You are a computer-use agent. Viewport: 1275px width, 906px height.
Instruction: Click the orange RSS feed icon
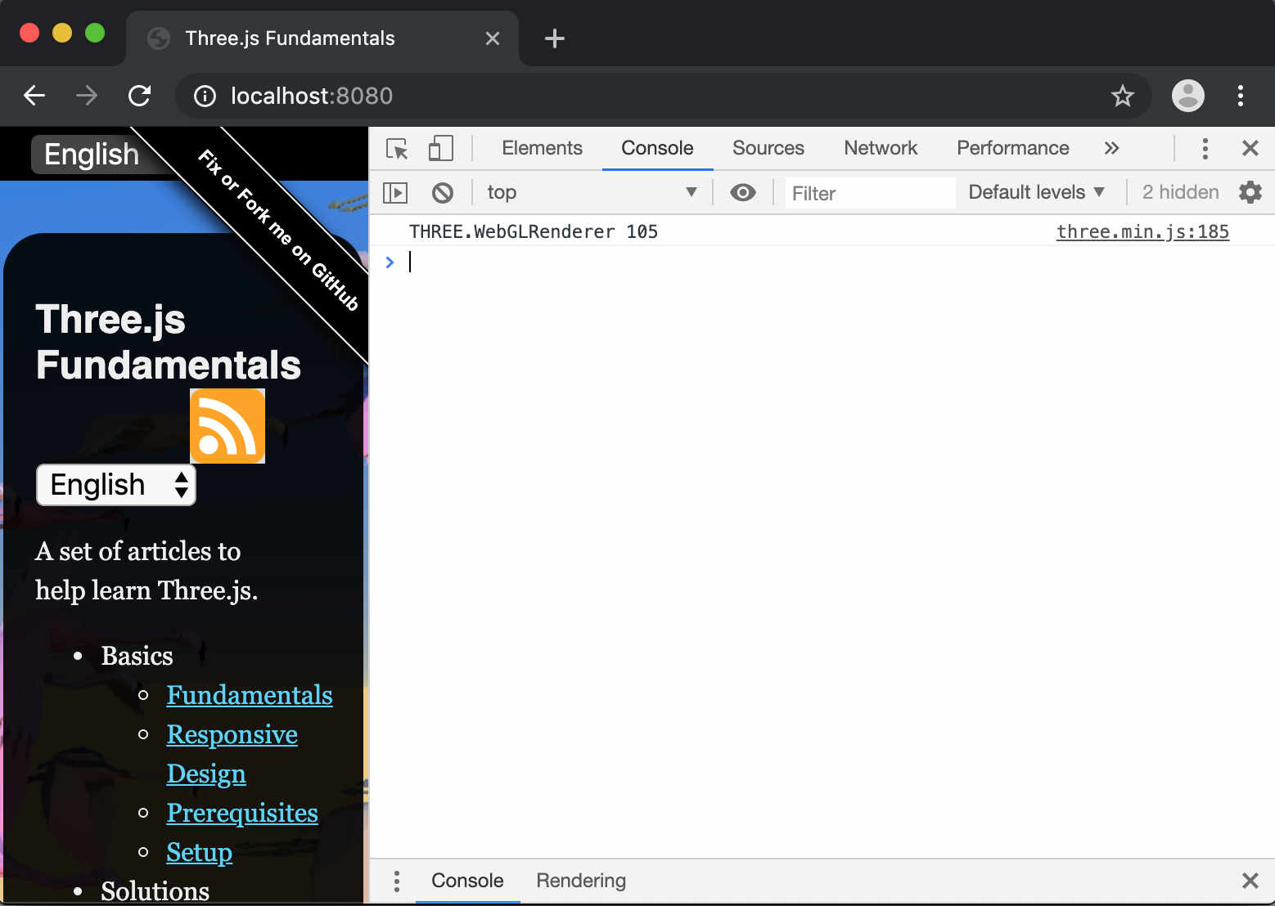point(228,426)
